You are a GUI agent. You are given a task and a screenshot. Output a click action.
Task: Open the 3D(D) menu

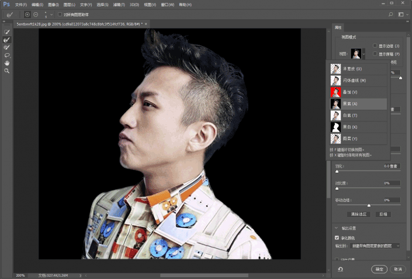pyautogui.click(x=134, y=5)
